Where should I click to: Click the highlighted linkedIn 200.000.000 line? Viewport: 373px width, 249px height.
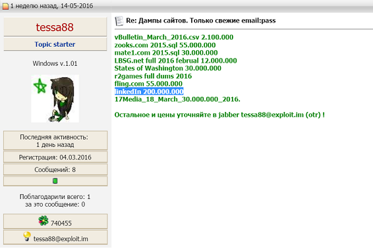click(x=149, y=92)
